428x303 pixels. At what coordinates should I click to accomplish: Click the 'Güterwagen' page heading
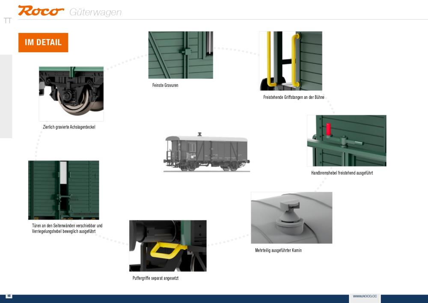pyautogui.click(x=95, y=12)
